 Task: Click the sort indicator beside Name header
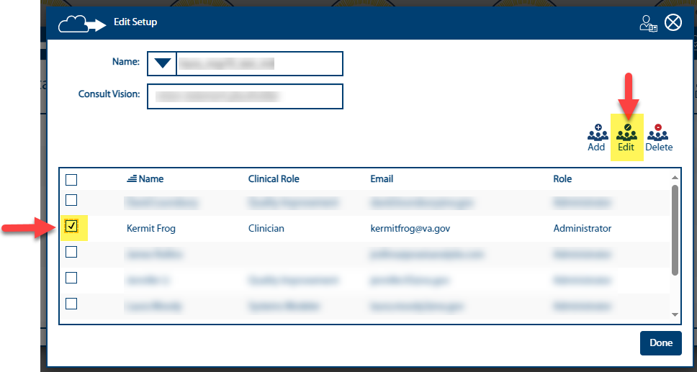132,179
